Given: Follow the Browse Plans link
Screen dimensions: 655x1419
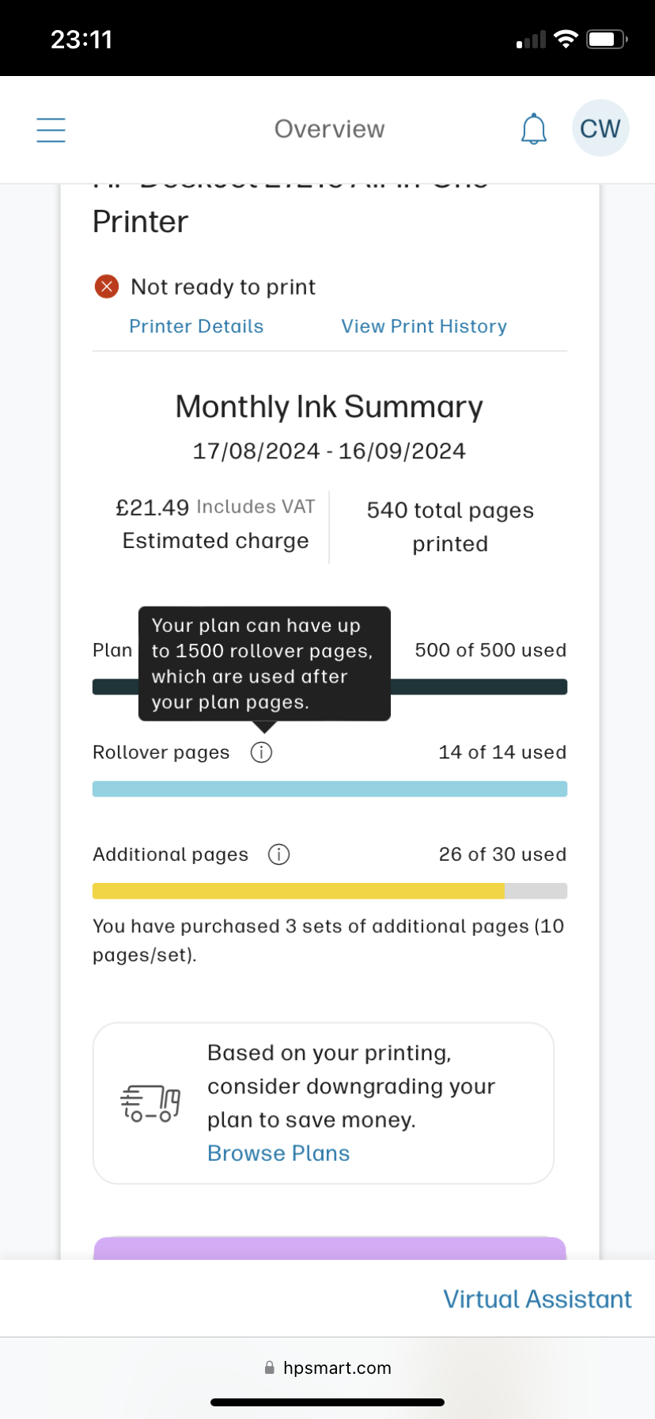Looking at the screenshot, I should [x=278, y=1153].
